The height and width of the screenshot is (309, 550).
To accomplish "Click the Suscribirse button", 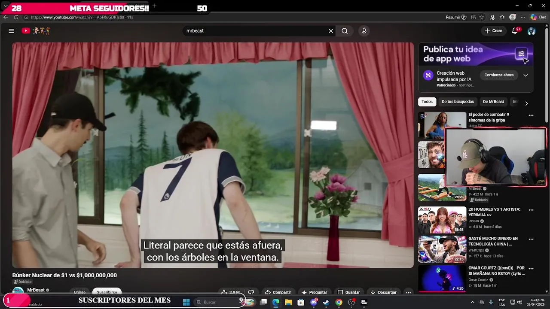I will click(x=107, y=291).
